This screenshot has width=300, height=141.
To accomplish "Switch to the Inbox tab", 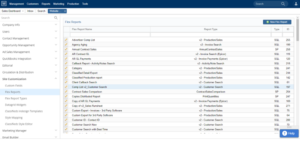I will pyautogui.click(x=30, y=11).
